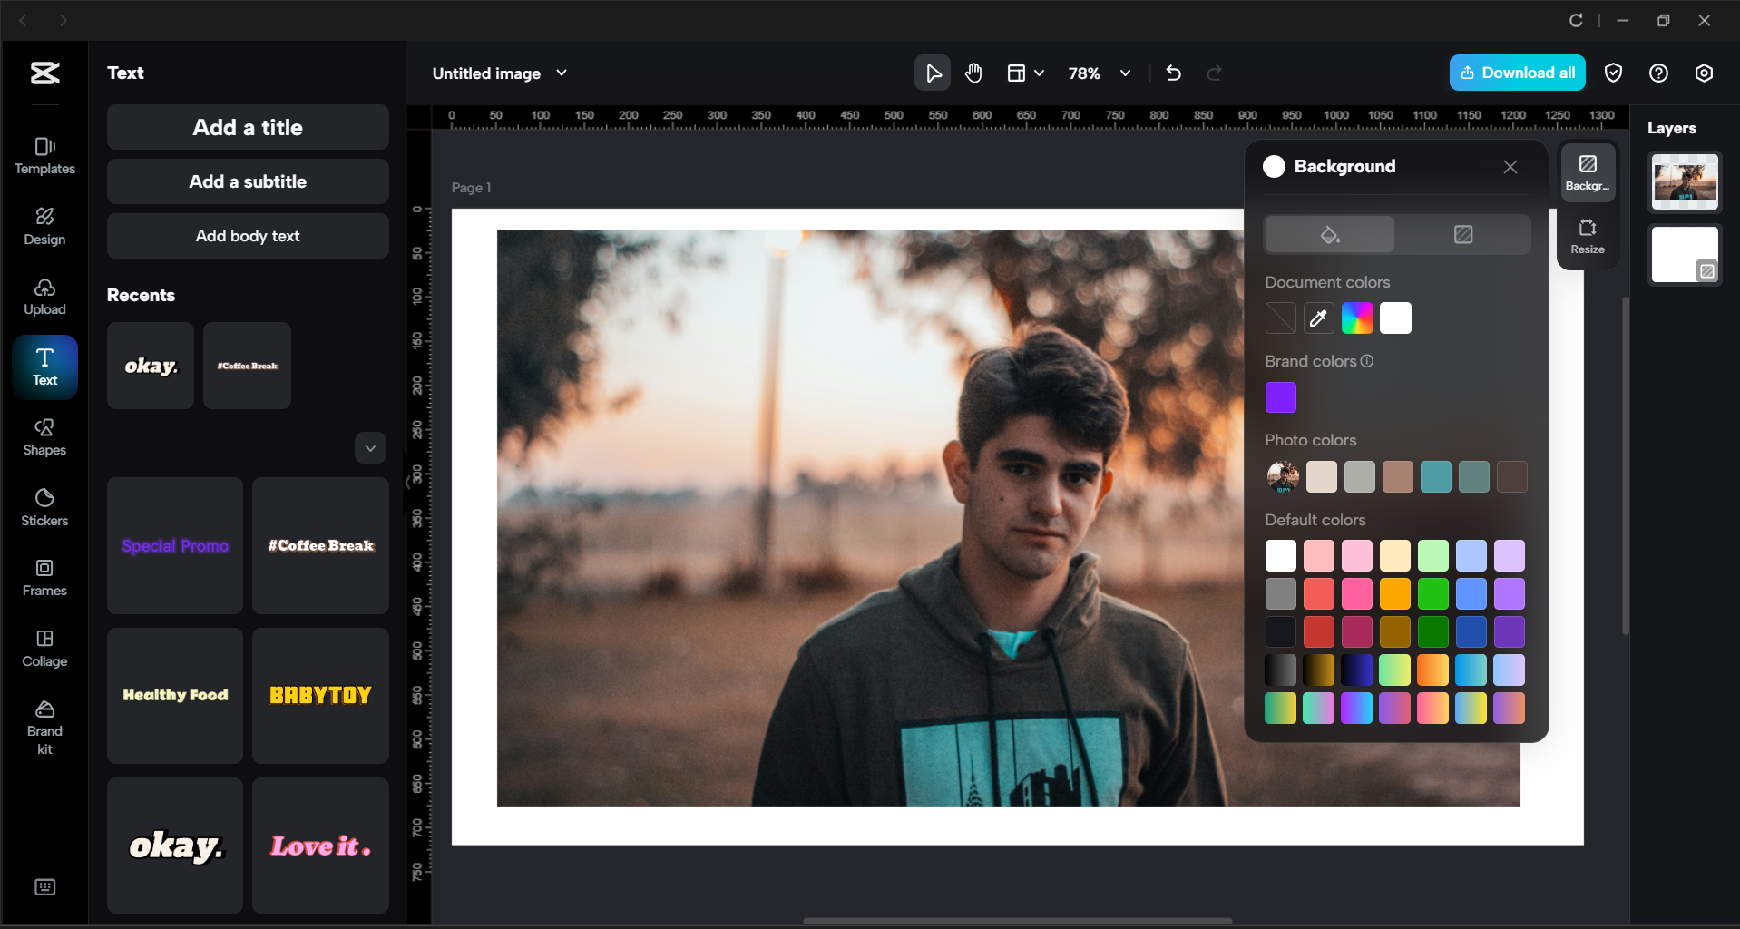Click the Add a title button
This screenshot has width=1740, height=929.
(247, 127)
